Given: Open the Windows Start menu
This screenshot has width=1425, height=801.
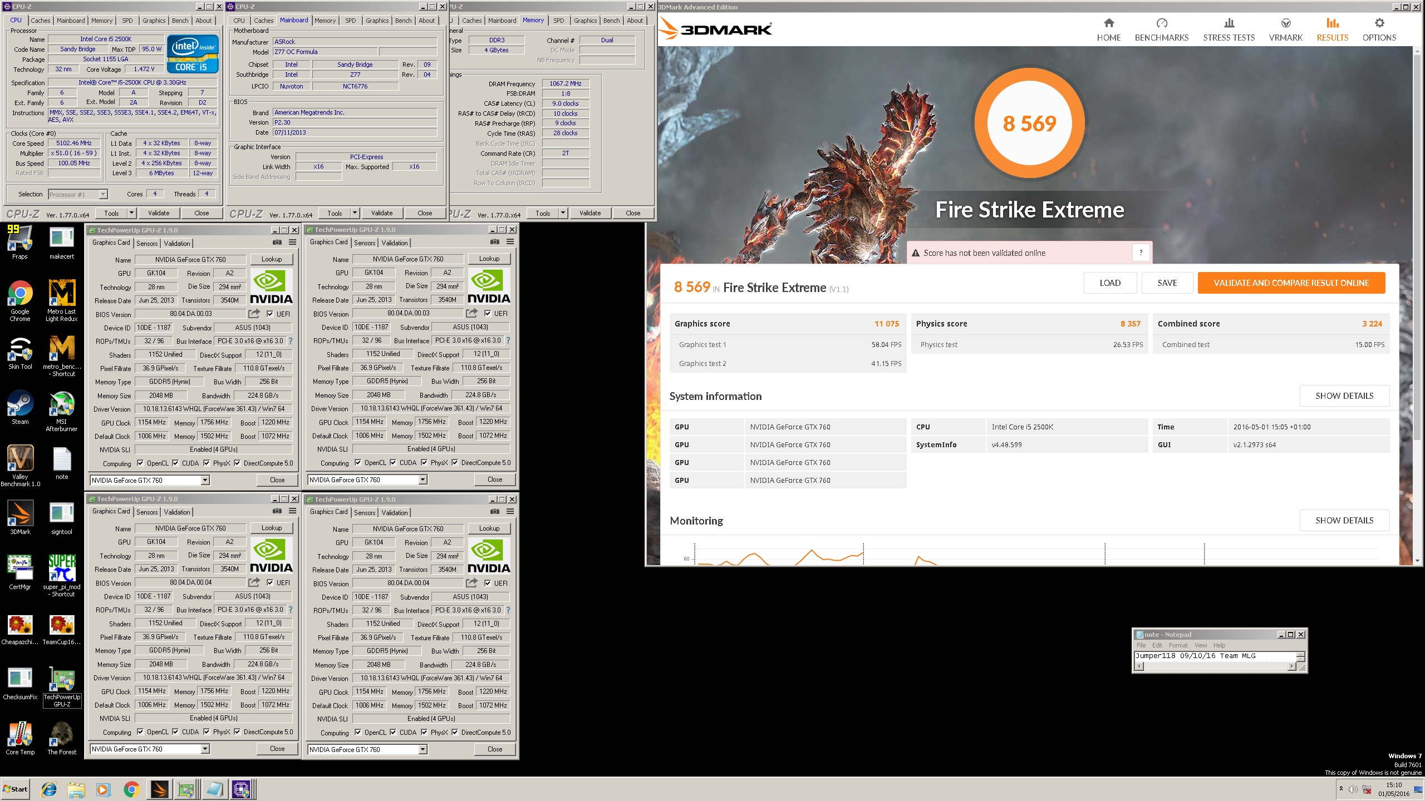Looking at the screenshot, I should 15,789.
